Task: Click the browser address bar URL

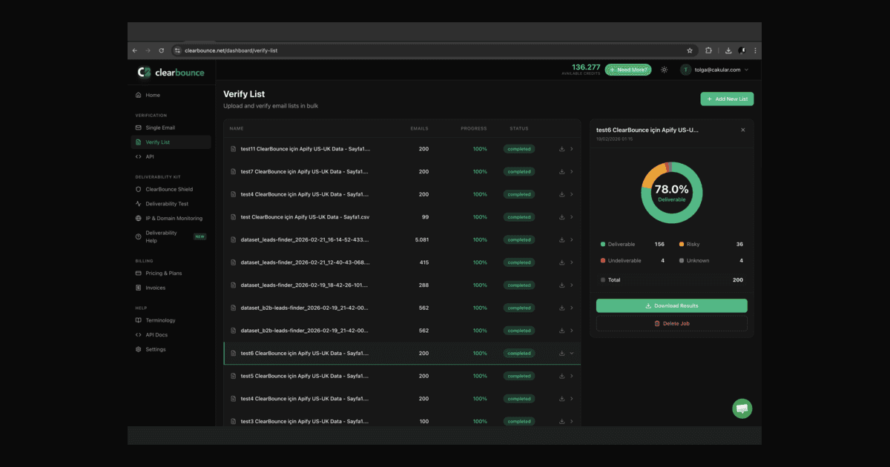Action: point(231,50)
